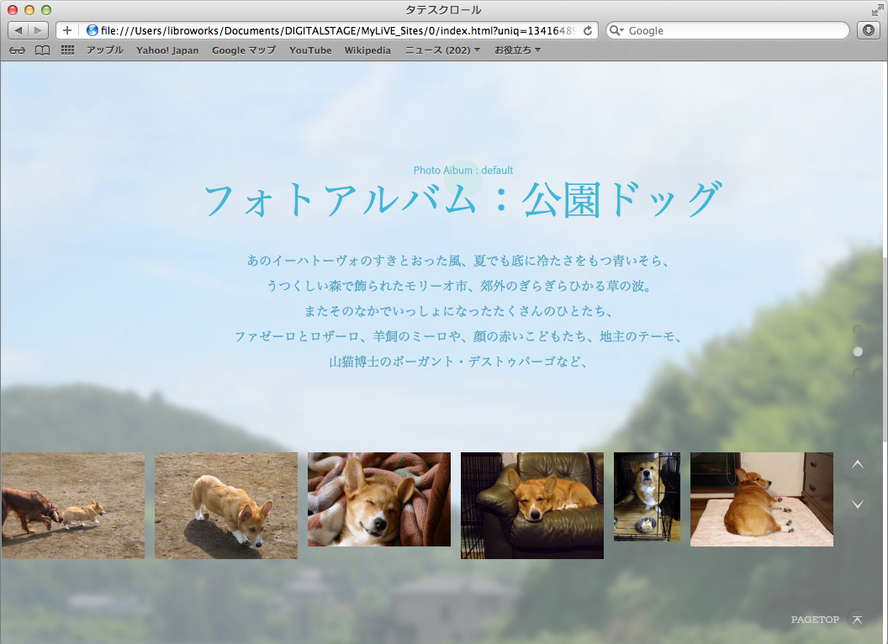The image size is (888, 644).
Task: Select the second page indicator dot
Action: (858, 351)
